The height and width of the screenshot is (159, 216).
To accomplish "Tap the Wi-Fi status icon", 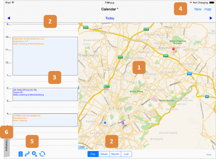I will pyautogui.click(x=13, y=3).
